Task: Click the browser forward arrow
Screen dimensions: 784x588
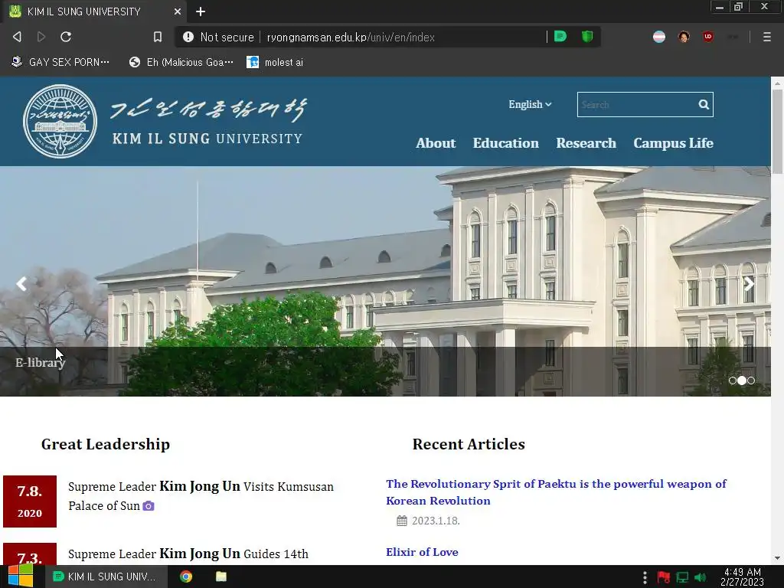Action: [41, 37]
